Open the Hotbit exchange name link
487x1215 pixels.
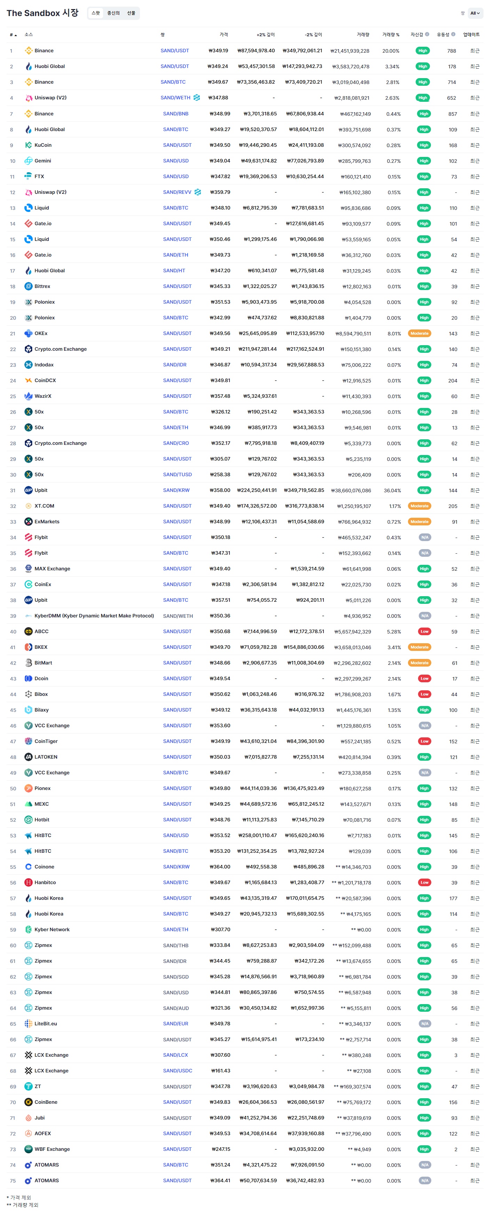(x=42, y=820)
